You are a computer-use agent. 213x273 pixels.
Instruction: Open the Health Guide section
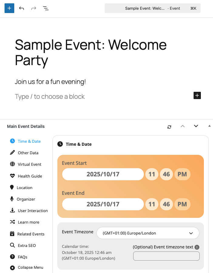[x=30, y=176]
